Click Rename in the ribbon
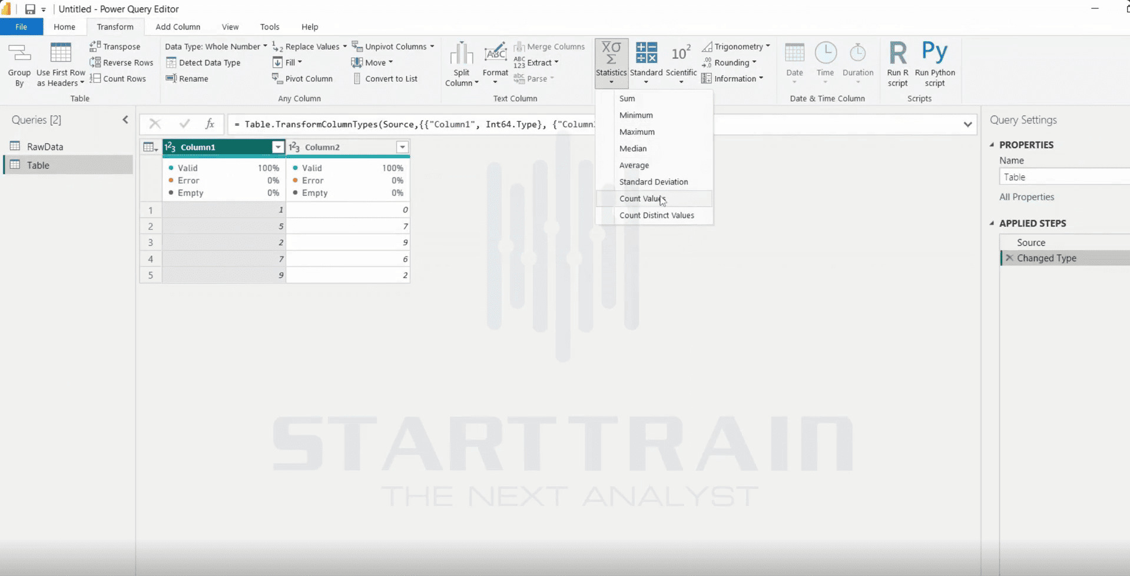Image resolution: width=1130 pixels, height=576 pixels. (x=187, y=78)
